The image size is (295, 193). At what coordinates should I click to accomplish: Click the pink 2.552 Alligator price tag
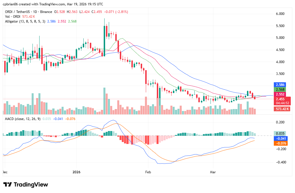tap(280, 94)
